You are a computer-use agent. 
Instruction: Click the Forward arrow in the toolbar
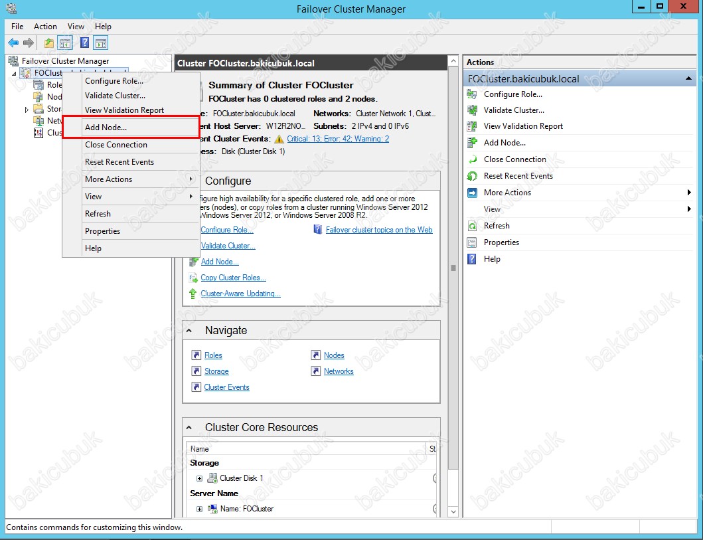pos(29,43)
